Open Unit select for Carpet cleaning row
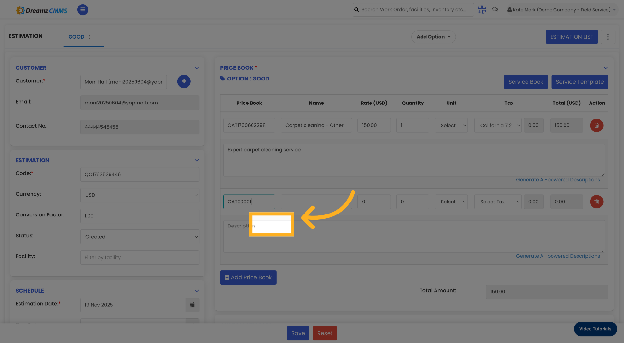Screen dimensions: 624x343 451,125
